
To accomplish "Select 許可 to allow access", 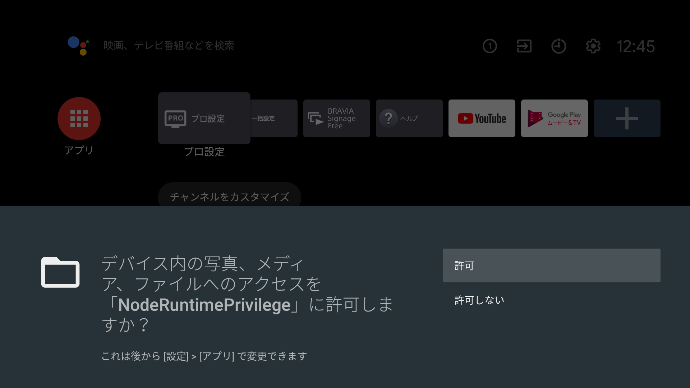I will 551,265.
